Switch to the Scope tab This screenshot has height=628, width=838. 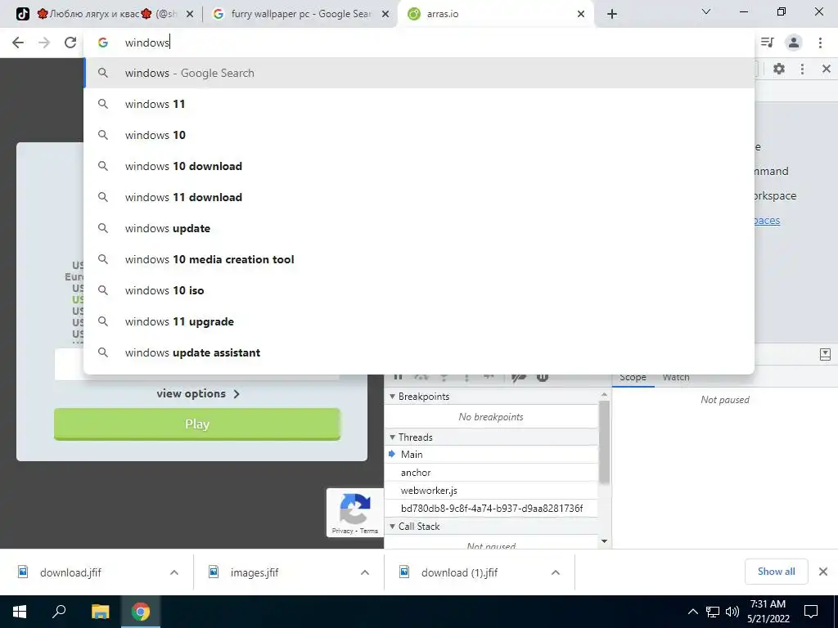(633, 377)
